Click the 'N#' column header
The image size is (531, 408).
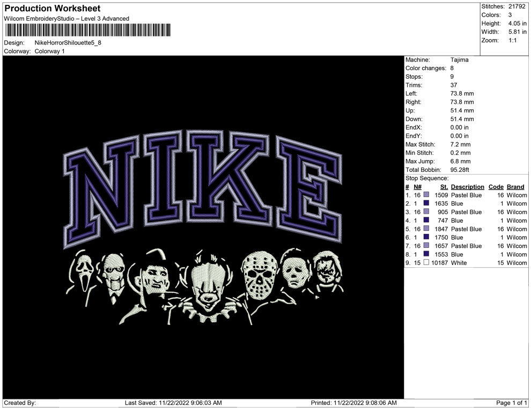(417, 186)
